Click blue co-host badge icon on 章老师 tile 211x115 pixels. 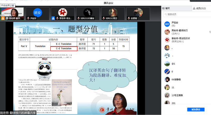(53, 18)
